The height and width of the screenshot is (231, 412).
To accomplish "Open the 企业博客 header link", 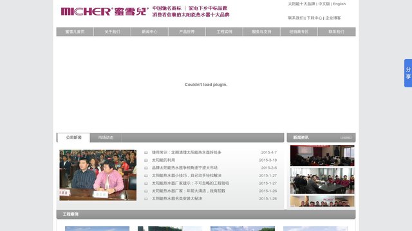I will tap(333, 18).
